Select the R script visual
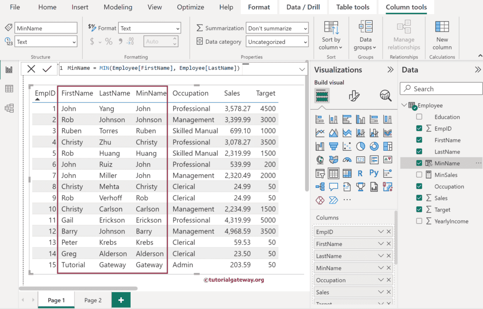The height and width of the screenshot is (309, 483). (x=360, y=173)
